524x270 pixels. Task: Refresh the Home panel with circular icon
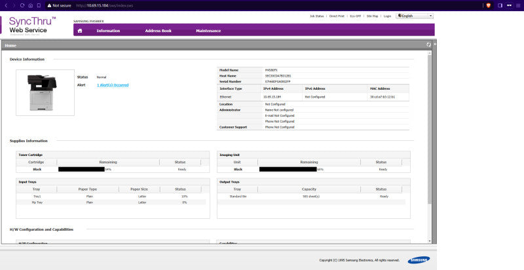429,45
